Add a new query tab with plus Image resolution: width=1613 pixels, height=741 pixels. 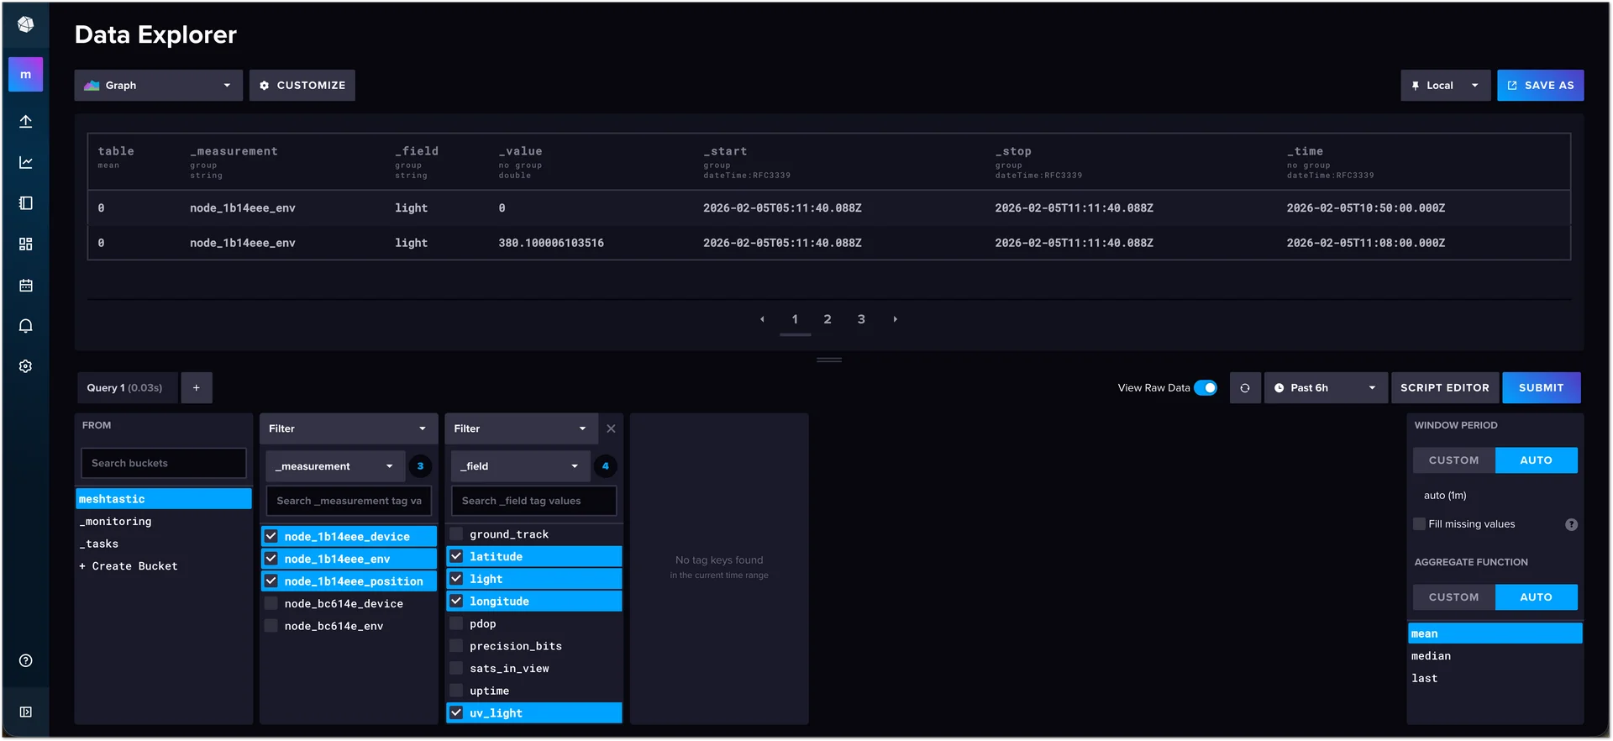pyautogui.click(x=197, y=388)
